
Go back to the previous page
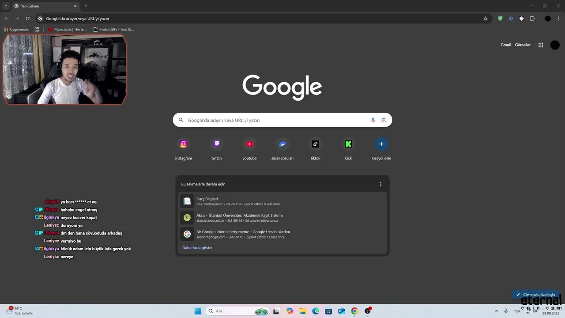click(x=6, y=19)
